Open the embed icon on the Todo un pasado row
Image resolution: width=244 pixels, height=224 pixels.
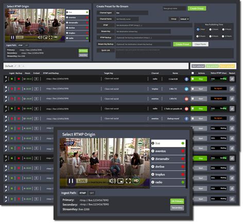36,109
